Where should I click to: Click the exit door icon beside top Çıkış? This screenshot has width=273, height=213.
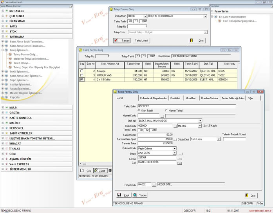tap(191, 40)
